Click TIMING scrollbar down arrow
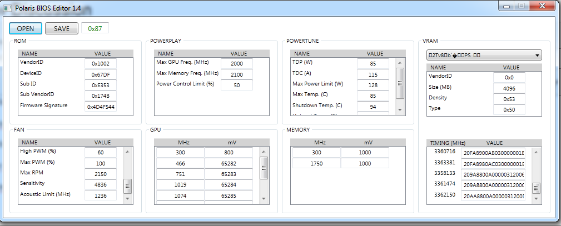This screenshot has width=561, height=226. (536, 198)
